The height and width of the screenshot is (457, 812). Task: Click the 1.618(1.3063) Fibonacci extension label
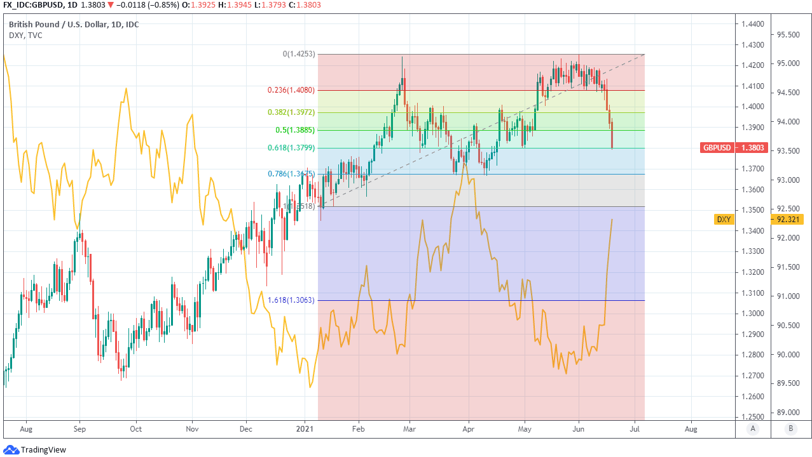291,300
